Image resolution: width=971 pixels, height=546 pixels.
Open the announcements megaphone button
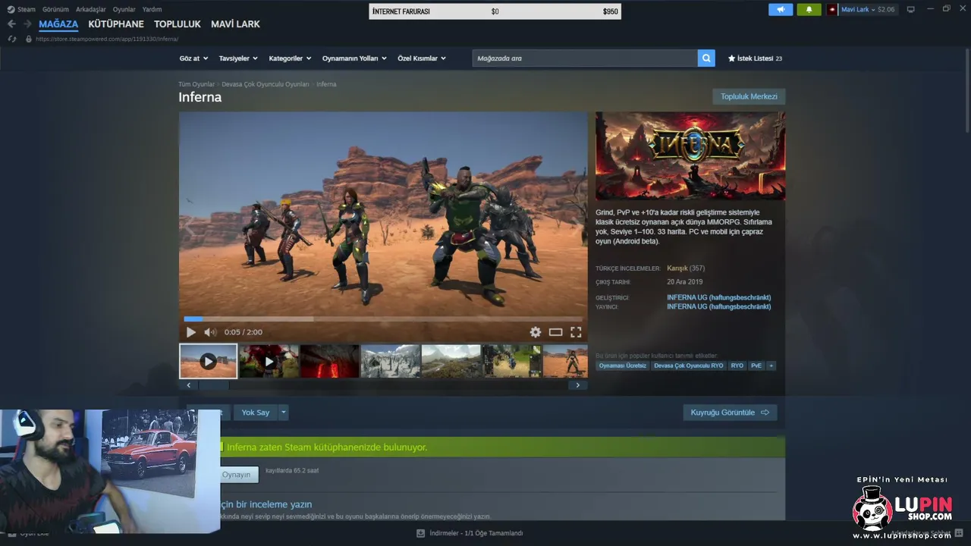click(781, 10)
